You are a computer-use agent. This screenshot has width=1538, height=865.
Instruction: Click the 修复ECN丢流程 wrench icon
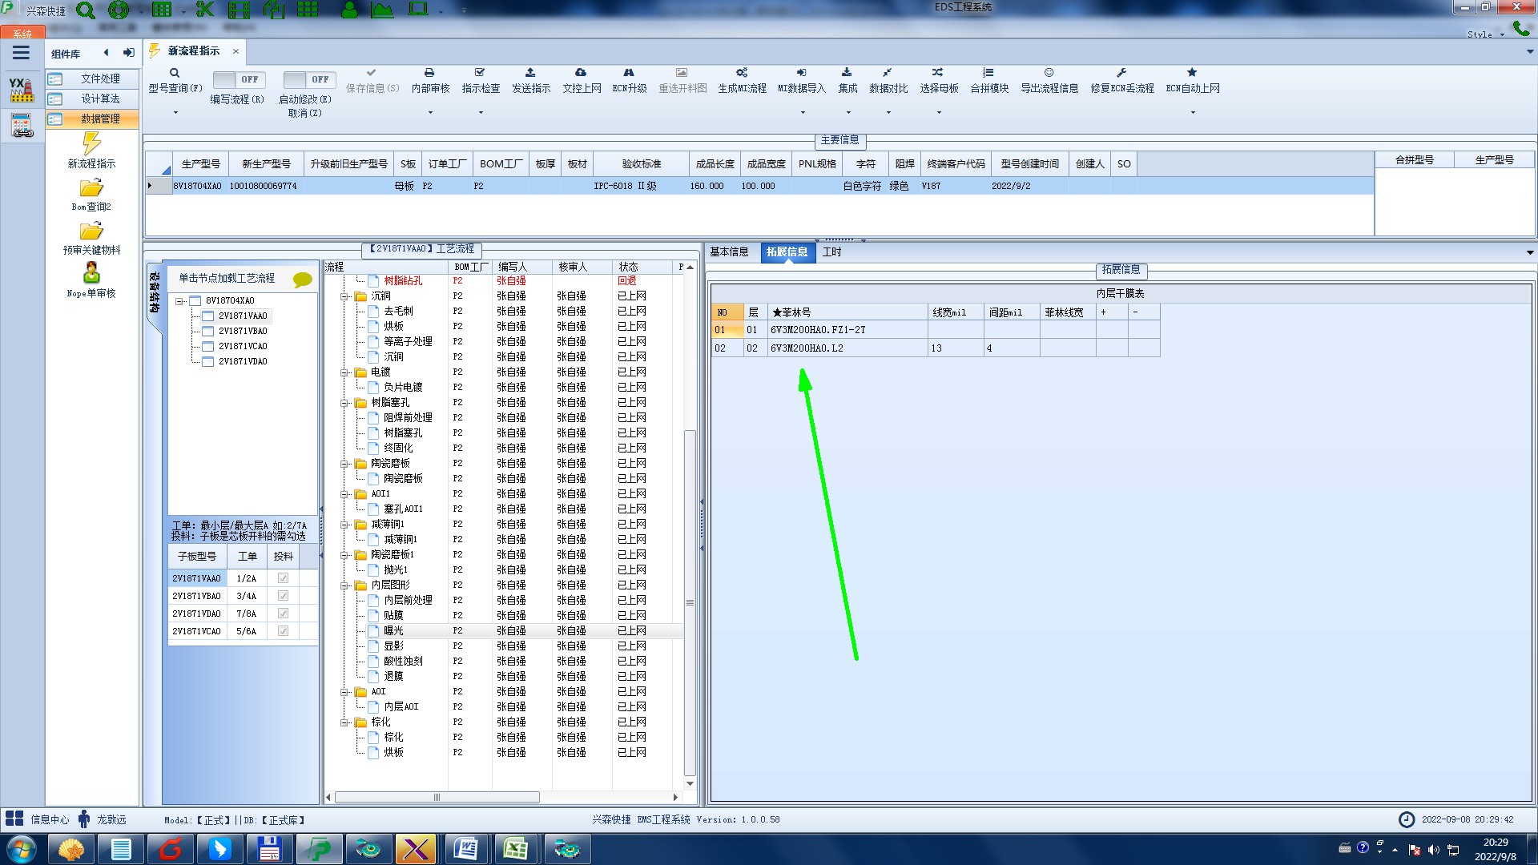pos(1121,73)
